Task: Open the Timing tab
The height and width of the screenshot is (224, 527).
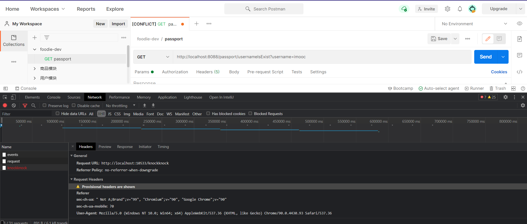Action: 163,147
